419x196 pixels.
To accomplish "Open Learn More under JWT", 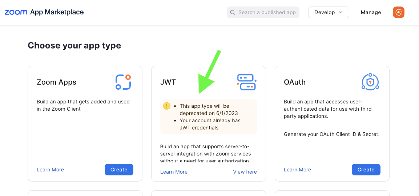I will point(174,172).
